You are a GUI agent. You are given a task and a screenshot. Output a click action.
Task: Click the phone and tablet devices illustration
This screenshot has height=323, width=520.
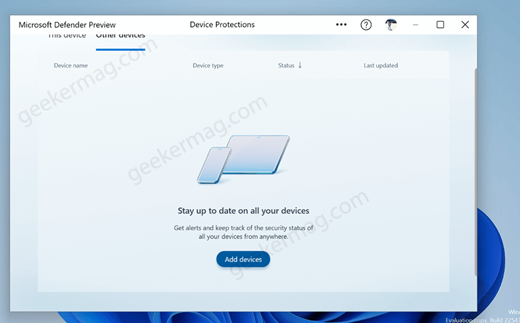(x=243, y=159)
